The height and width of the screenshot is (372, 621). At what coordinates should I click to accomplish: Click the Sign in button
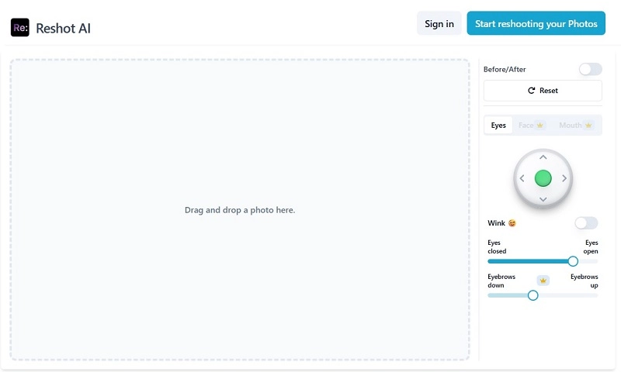[x=439, y=24]
